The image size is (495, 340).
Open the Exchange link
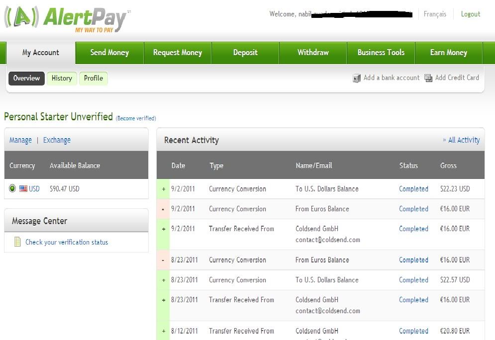tap(57, 140)
